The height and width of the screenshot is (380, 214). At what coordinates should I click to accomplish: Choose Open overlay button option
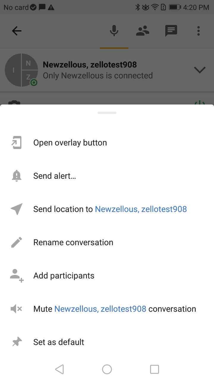point(107,143)
